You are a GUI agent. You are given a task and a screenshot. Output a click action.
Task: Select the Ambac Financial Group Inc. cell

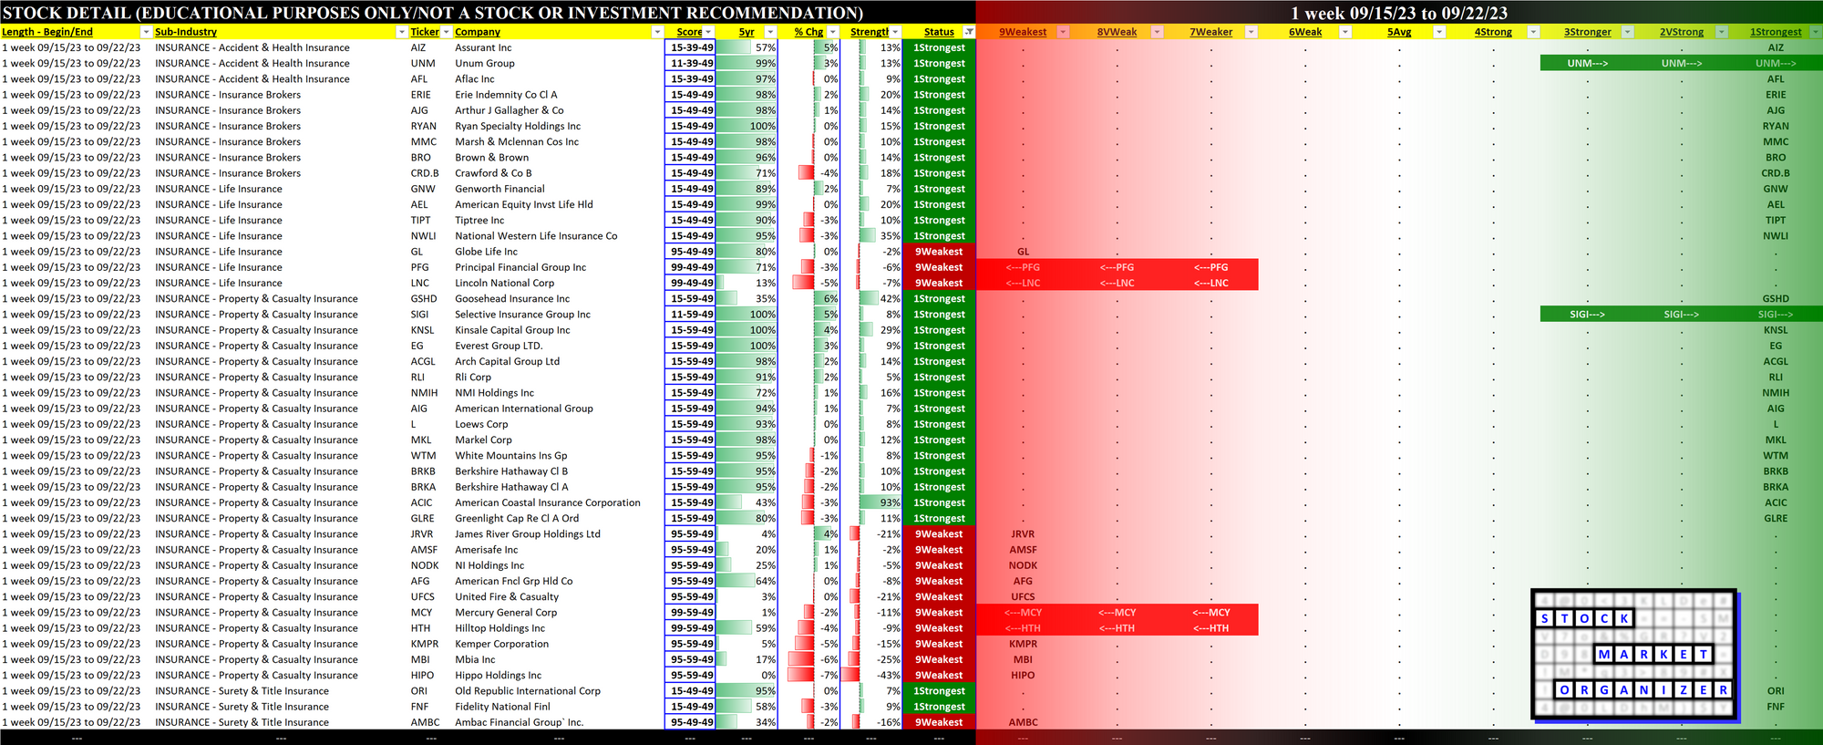pyautogui.click(x=559, y=722)
